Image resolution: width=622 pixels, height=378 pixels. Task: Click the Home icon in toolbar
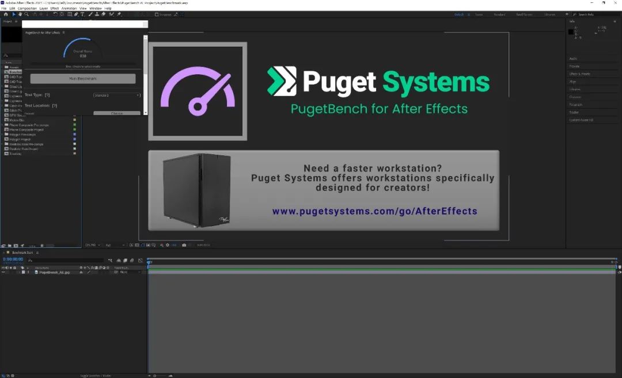(6, 14)
